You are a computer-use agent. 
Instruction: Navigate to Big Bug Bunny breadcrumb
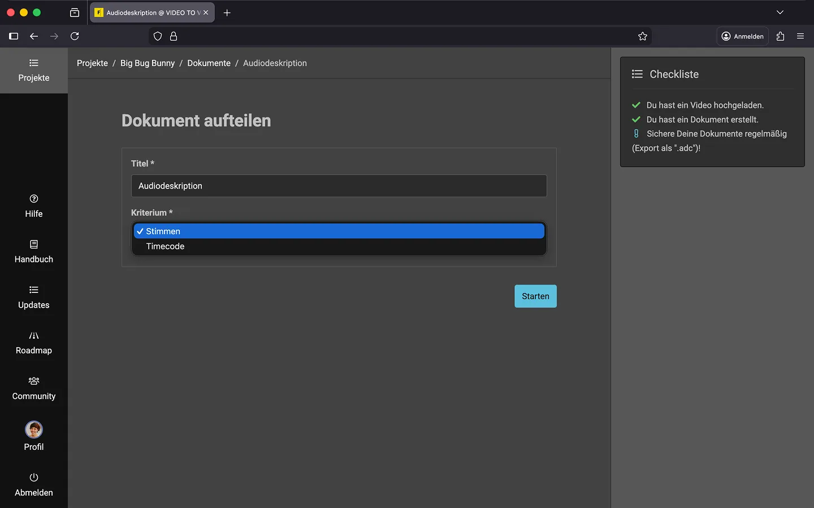coord(148,63)
